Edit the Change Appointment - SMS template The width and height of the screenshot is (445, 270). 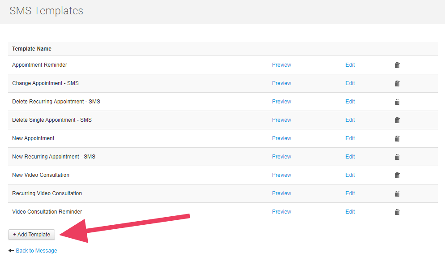click(x=350, y=83)
